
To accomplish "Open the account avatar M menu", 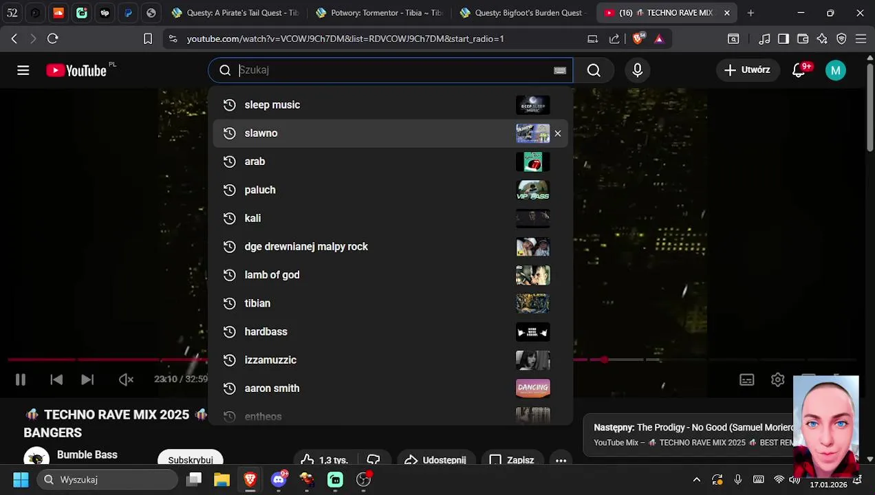I will [836, 70].
